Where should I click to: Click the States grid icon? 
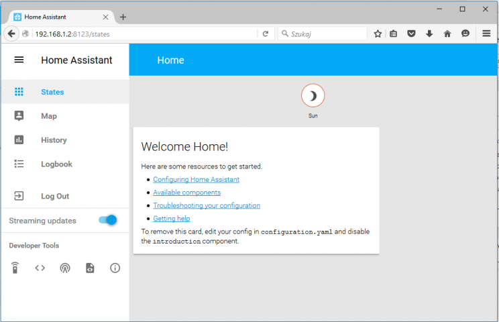pyautogui.click(x=19, y=92)
